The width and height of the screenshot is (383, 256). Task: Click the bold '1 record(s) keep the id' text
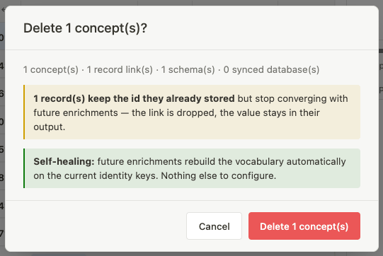[x=86, y=98]
